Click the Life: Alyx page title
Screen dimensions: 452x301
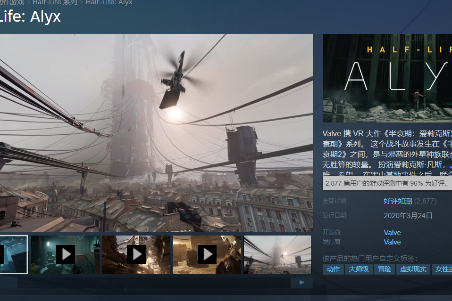tap(30, 16)
